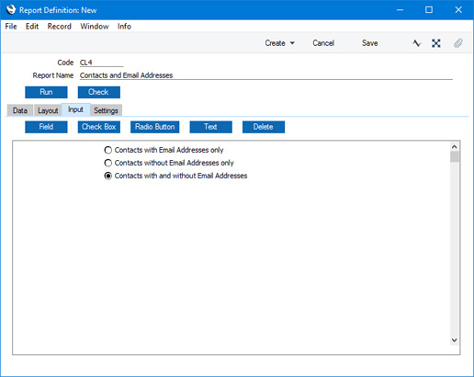
Task: Click the scrollbar down arrow
Action: tap(455, 340)
